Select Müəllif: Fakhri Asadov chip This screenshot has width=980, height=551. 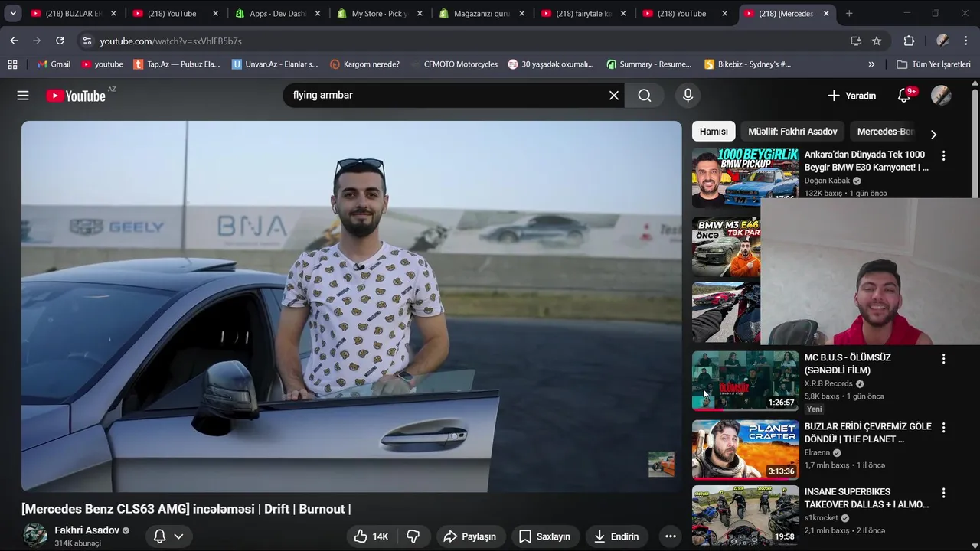tap(792, 132)
